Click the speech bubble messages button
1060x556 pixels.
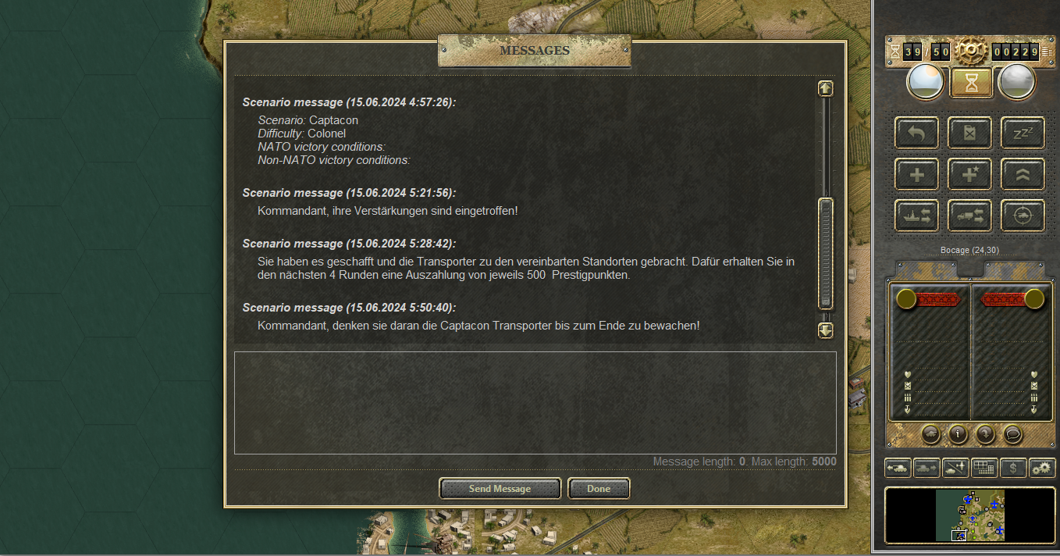tap(1012, 433)
